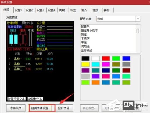Open the 链接 tab
Viewport: 150px width, 113px height.
(x=95, y=10)
